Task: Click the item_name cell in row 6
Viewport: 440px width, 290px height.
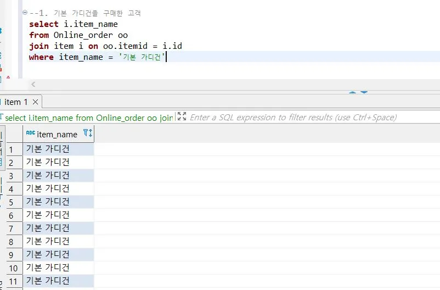Action: coord(58,215)
